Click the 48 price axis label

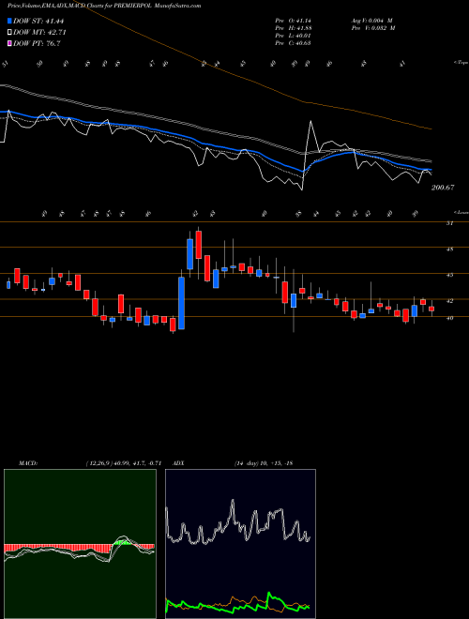tap(449, 249)
